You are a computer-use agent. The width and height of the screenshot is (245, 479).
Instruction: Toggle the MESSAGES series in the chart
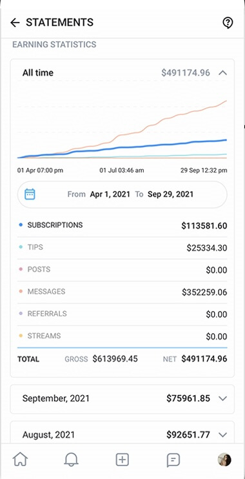122,292
